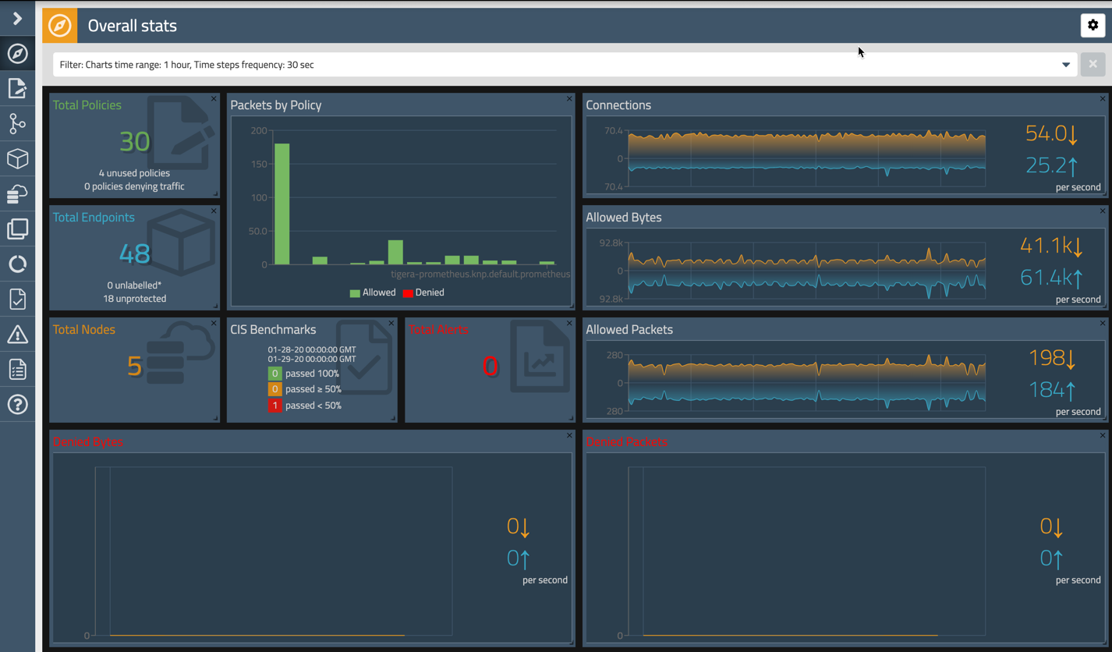Close the Denied Bytes chart card
Viewport: 1112px width, 652px height.
569,436
